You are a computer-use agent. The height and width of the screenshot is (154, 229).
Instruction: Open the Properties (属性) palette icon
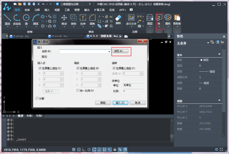168,20
